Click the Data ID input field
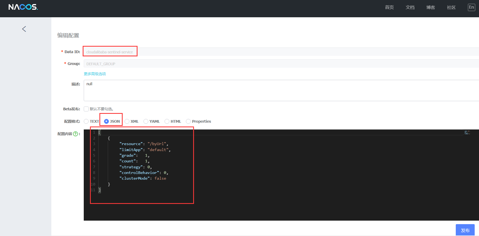Viewport: 479px width, 236px height. tap(281, 52)
